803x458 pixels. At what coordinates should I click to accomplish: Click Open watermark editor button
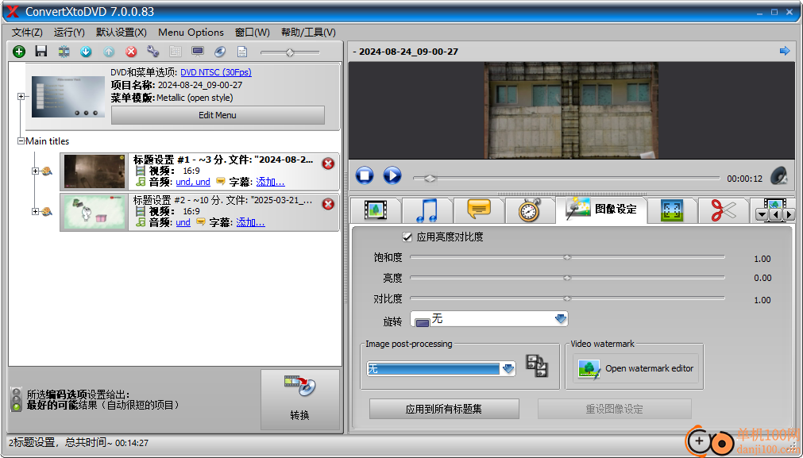click(635, 368)
